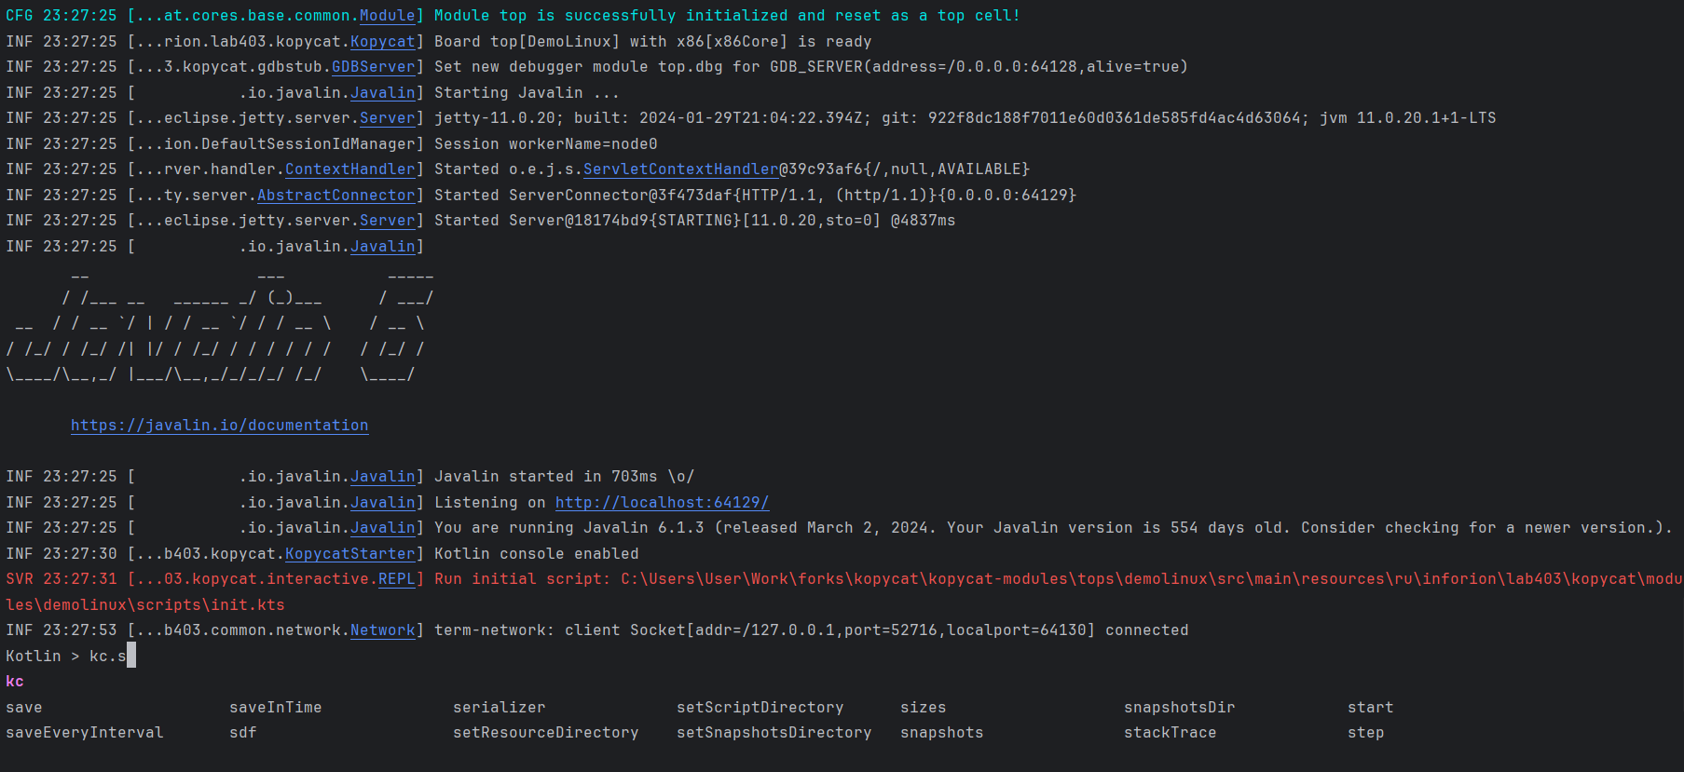Click the 'term-network: client Socket' message
The image size is (1684, 772).
coord(812,630)
